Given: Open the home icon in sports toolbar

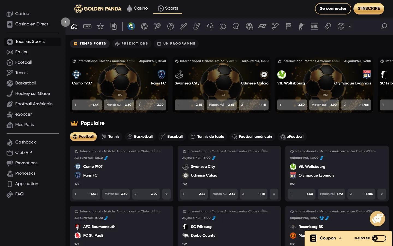Looking at the screenshot, I should pyautogui.click(x=74, y=26).
